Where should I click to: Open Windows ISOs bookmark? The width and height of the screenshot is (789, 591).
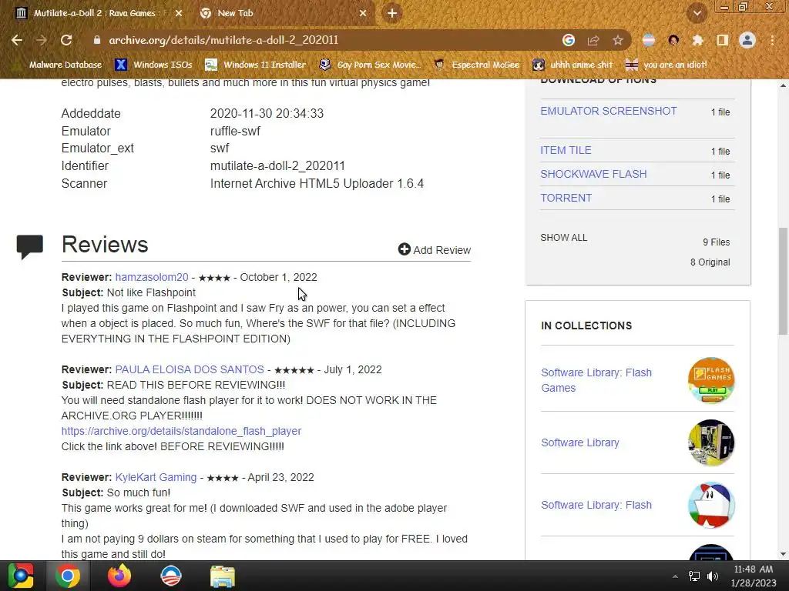(153, 65)
